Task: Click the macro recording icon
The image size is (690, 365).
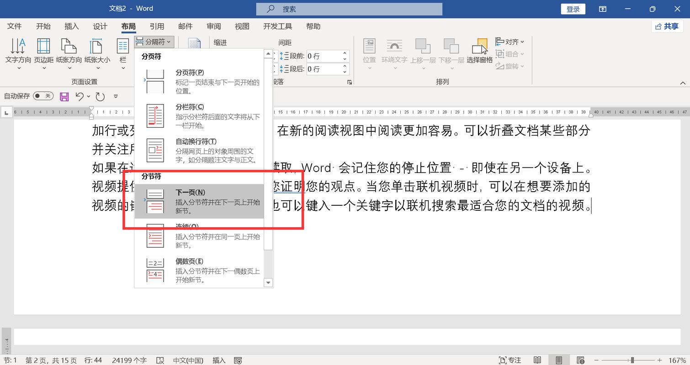Action: [238, 360]
